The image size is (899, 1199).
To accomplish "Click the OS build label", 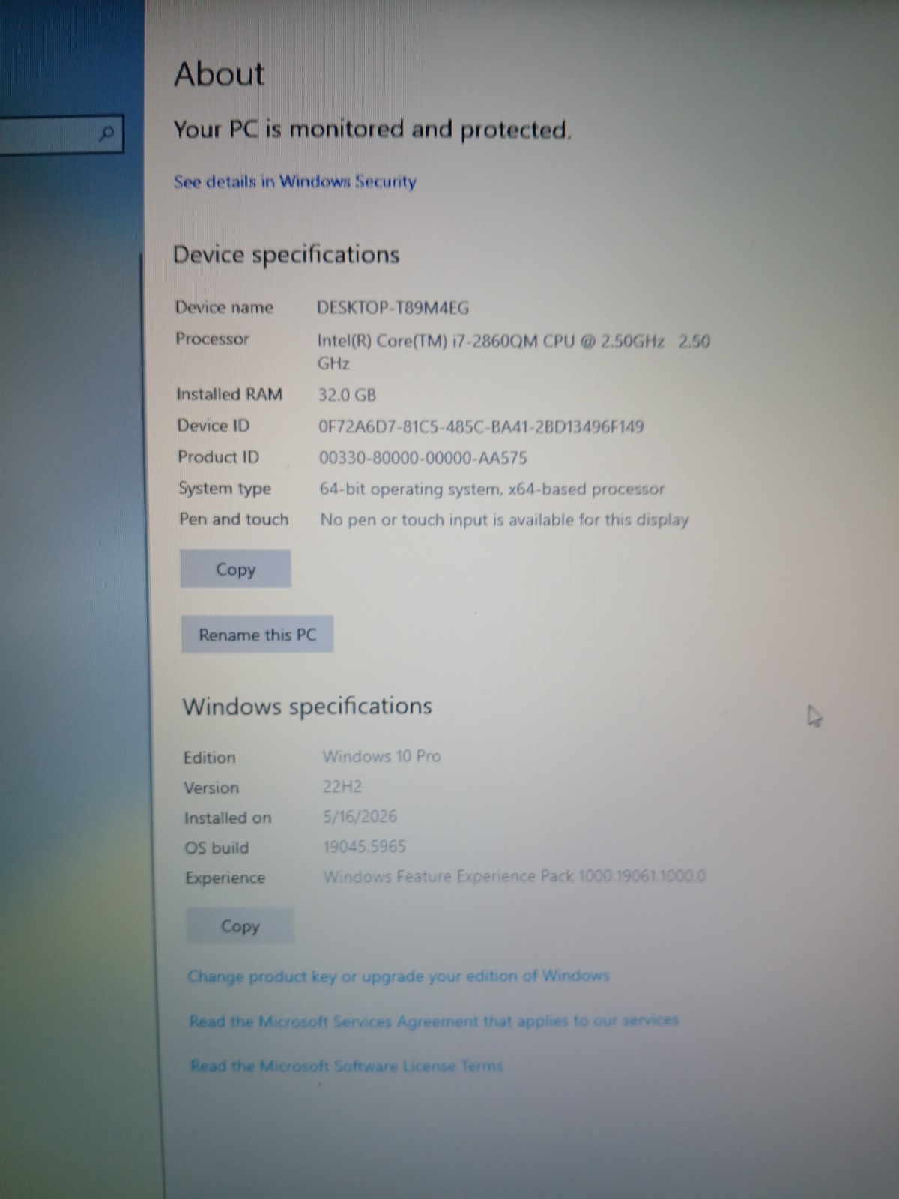I will coord(217,848).
